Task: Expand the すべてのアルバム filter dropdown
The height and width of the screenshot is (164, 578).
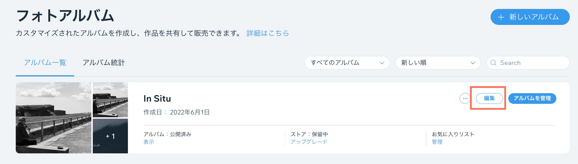Action: click(347, 63)
